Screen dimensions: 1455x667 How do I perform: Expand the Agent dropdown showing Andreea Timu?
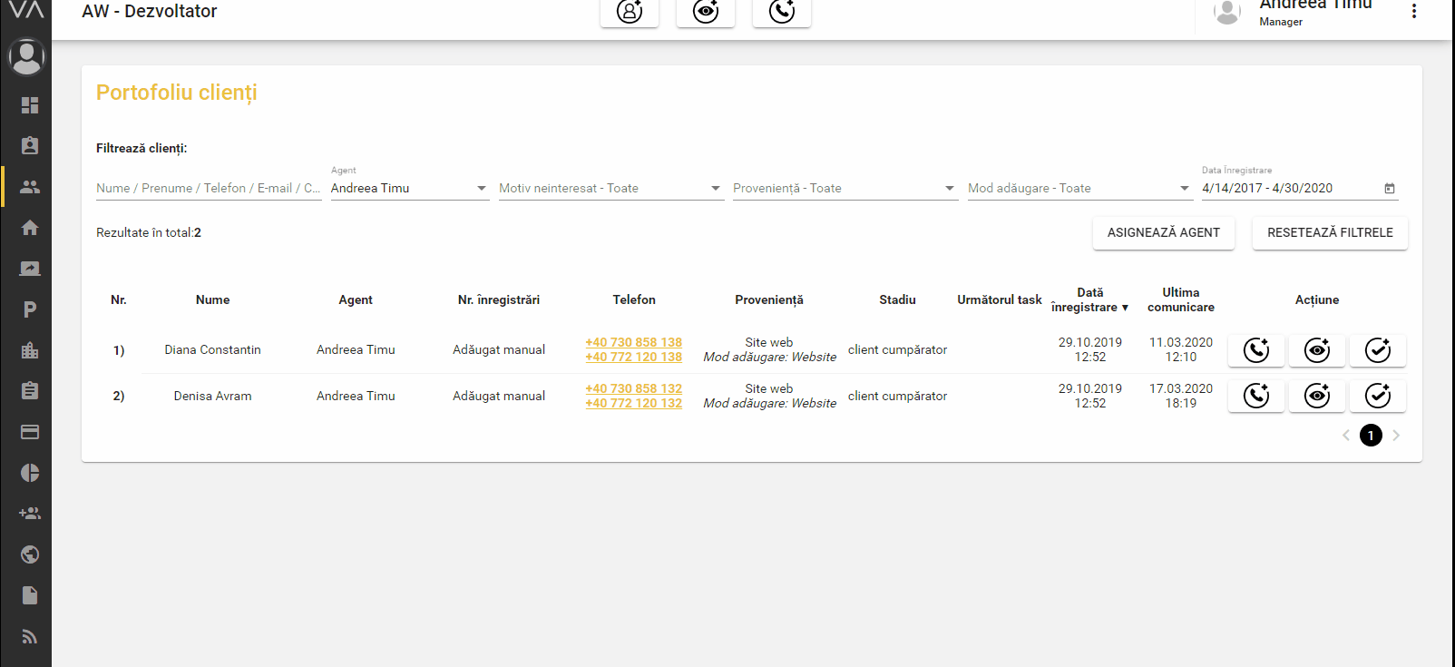click(x=409, y=188)
